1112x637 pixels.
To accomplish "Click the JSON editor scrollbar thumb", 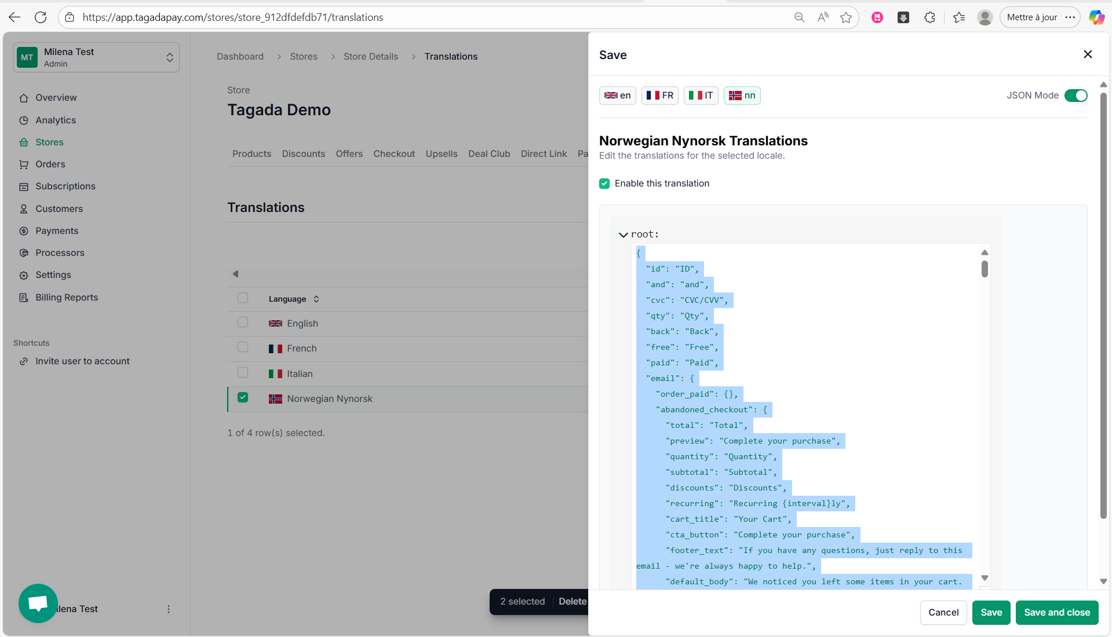I will click(985, 269).
